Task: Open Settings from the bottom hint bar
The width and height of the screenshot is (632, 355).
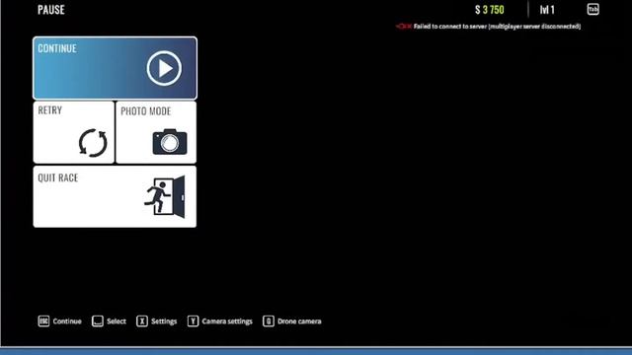Action: [x=164, y=321]
